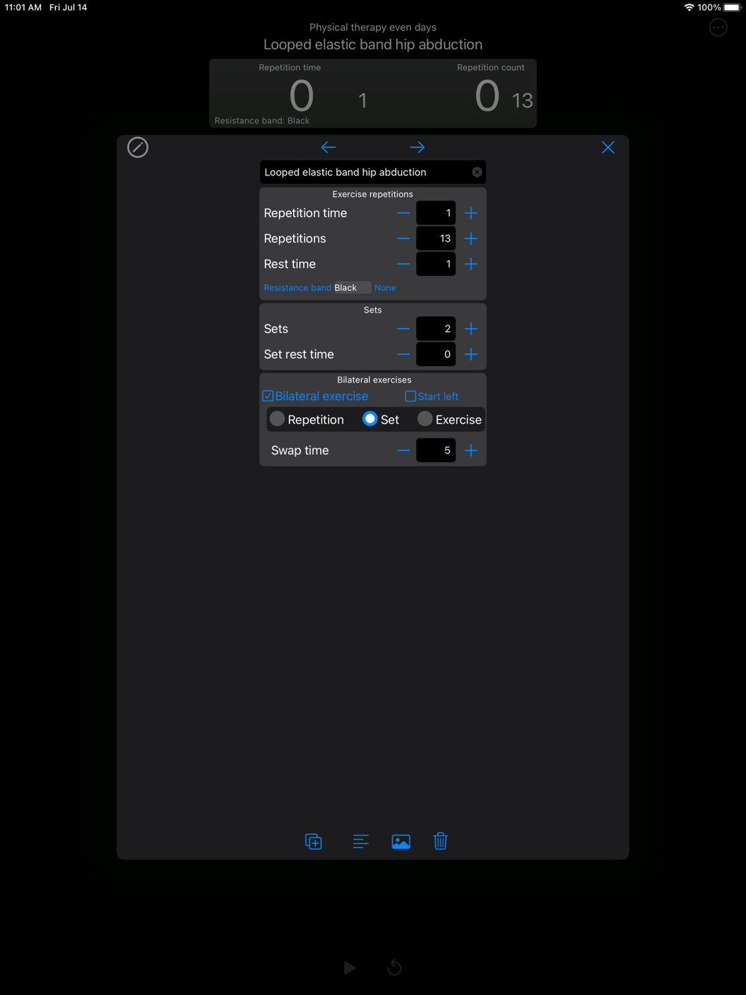Image resolution: width=746 pixels, height=995 pixels.
Task: Increase Rest time with plus
Action: (x=471, y=264)
